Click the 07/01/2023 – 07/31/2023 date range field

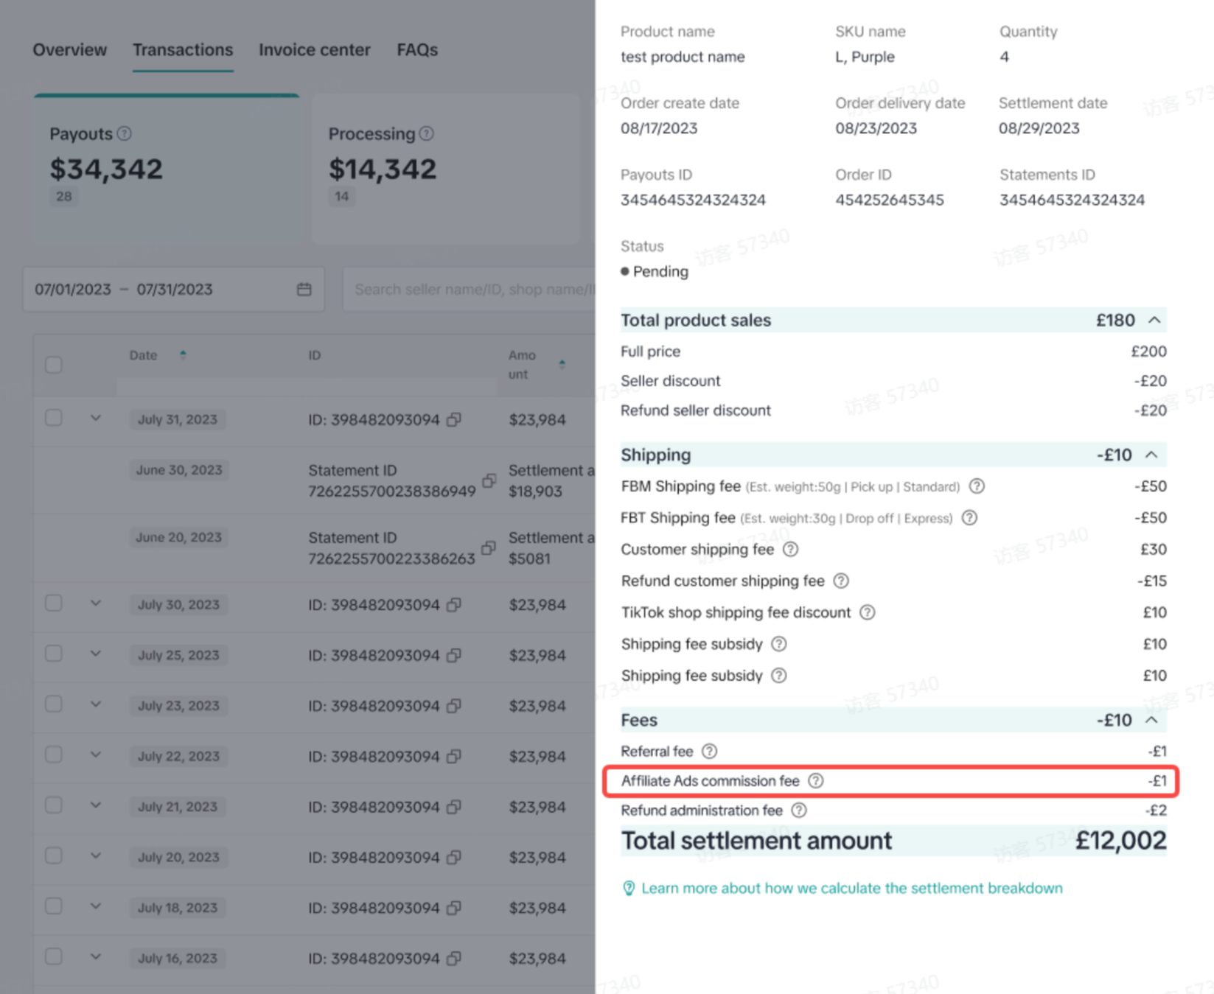point(173,289)
